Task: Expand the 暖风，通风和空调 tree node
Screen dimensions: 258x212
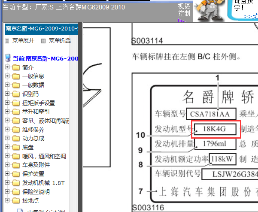Action: [x=7, y=156]
